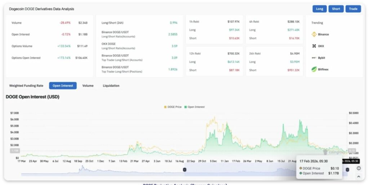Select the Open Interest tab
The height and width of the screenshot is (185, 369).
coord(63,85)
